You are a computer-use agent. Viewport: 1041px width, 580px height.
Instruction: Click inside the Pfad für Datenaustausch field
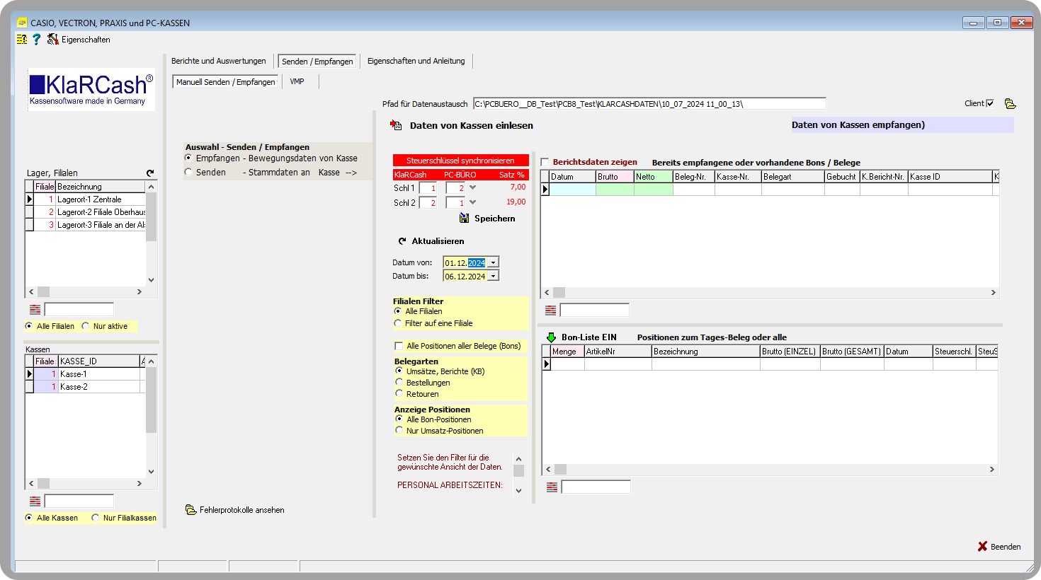(637, 103)
